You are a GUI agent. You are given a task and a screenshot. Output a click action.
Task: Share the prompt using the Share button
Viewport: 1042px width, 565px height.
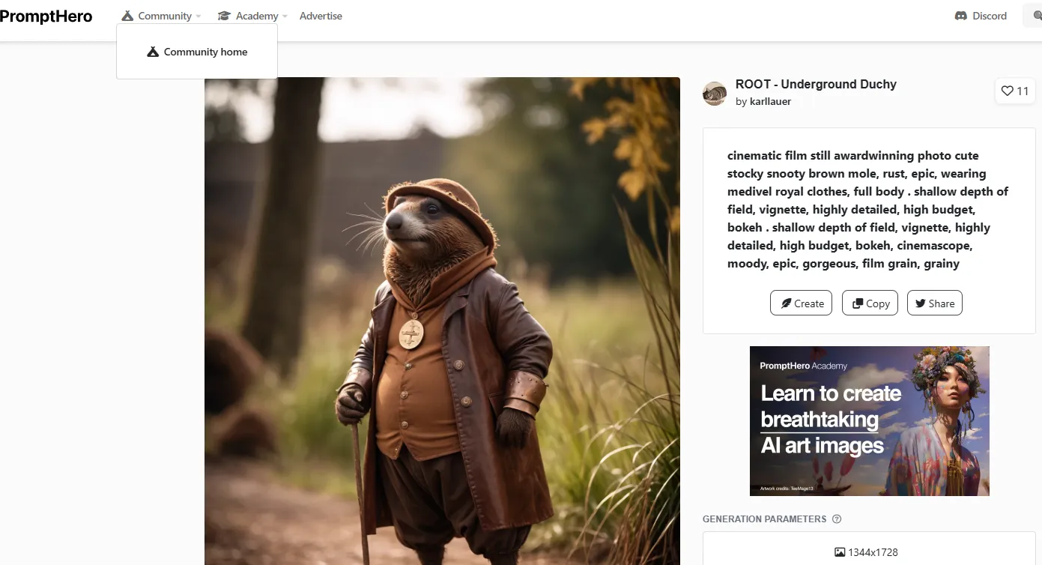click(x=934, y=303)
